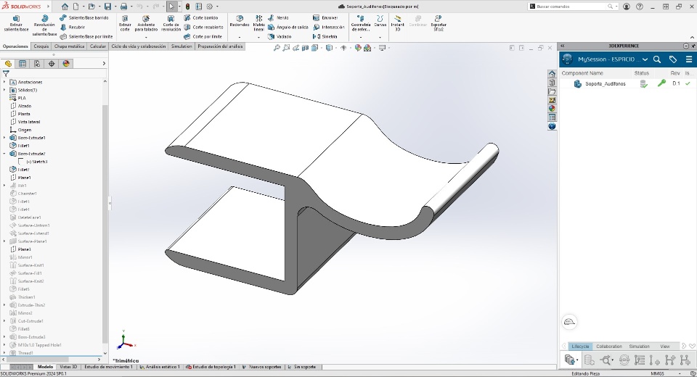Viewport: 697px width, 377px height.
Task: Switch to the Croquis ribbon tab
Action: click(41, 46)
